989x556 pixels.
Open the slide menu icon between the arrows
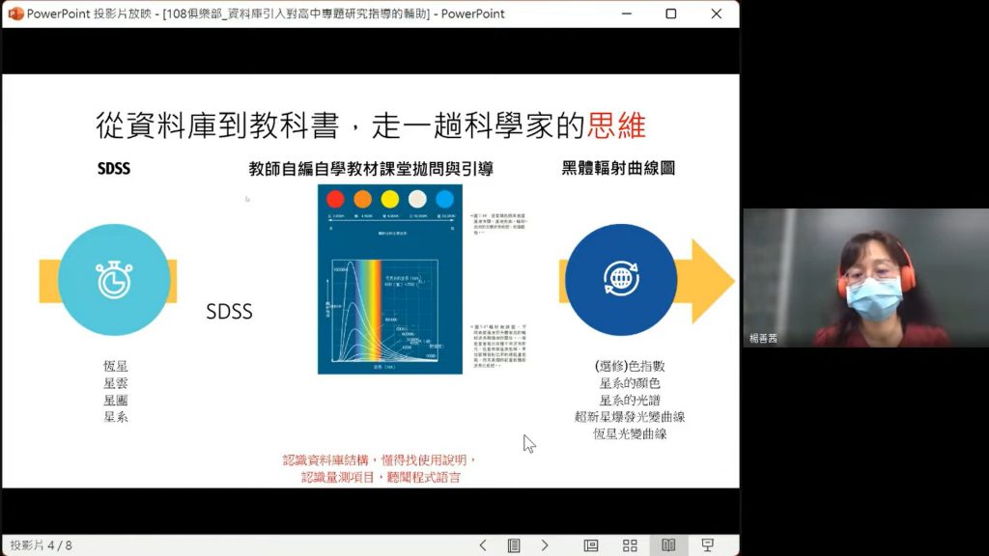click(514, 545)
